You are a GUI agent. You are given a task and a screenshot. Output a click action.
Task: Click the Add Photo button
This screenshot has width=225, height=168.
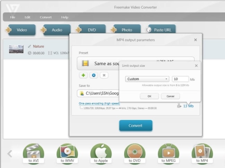point(126,29)
